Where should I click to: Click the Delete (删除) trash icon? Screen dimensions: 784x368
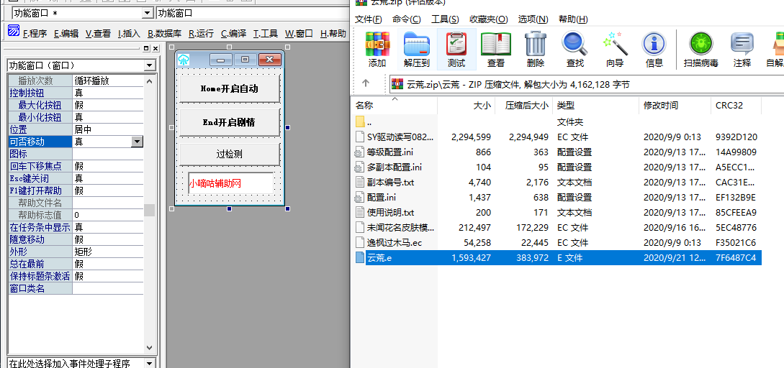536,49
